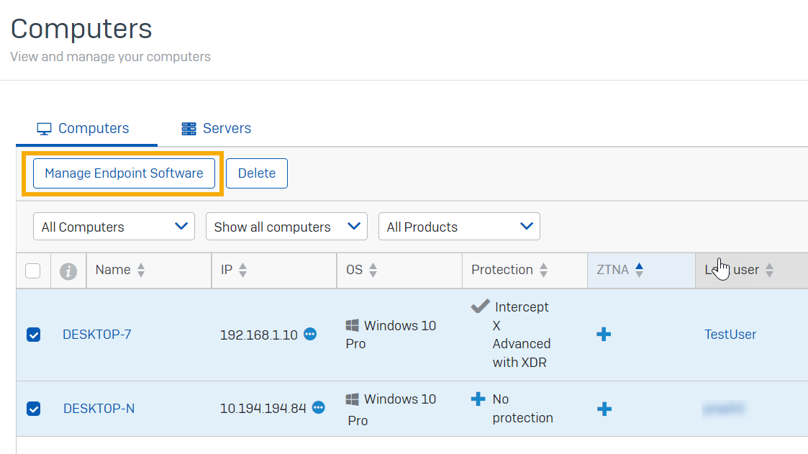The height and width of the screenshot is (454, 808).
Task: Switch to the Servers tab
Action: pyautogui.click(x=216, y=129)
